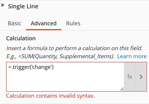Toggle the Single Line disclosure triangle
149x104 pixels.
[3, 5]
